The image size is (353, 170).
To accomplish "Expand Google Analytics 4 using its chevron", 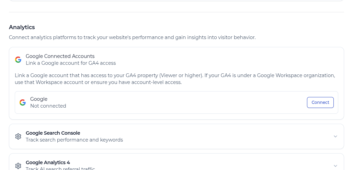I will coord(335,166).
